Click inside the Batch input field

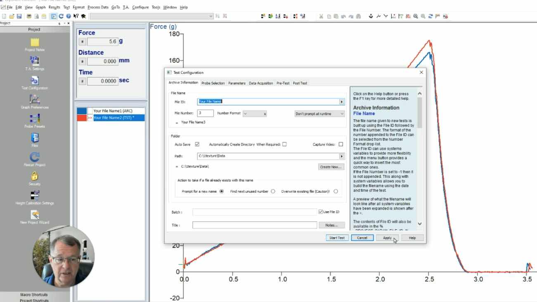[254, 211]
